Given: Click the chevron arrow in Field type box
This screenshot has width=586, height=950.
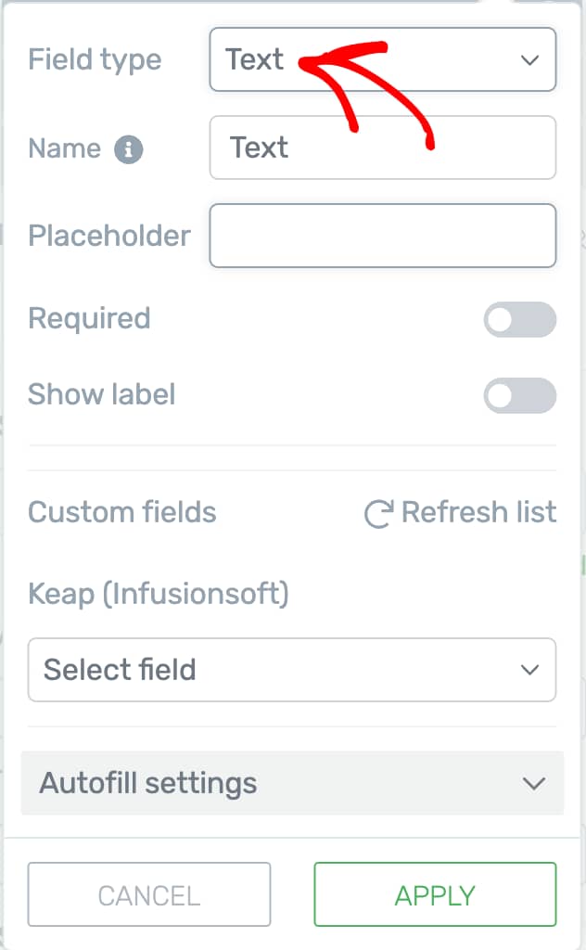Looking at the screenshot, I should [x=529, y=60].
